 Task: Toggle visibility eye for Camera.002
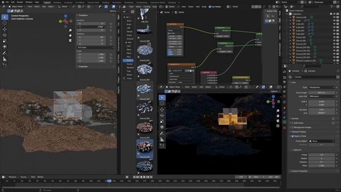point(334,17)
